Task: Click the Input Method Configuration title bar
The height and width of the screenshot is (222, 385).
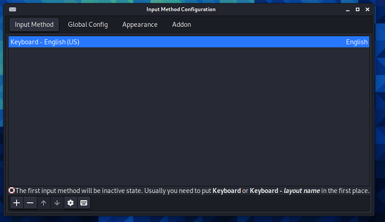Action: point(181,9)
